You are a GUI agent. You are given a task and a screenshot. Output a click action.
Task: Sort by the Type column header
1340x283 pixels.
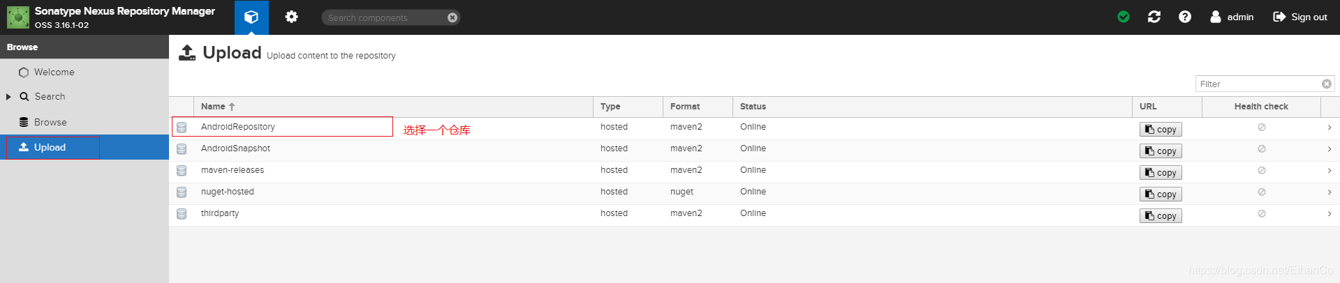point(628,107)
